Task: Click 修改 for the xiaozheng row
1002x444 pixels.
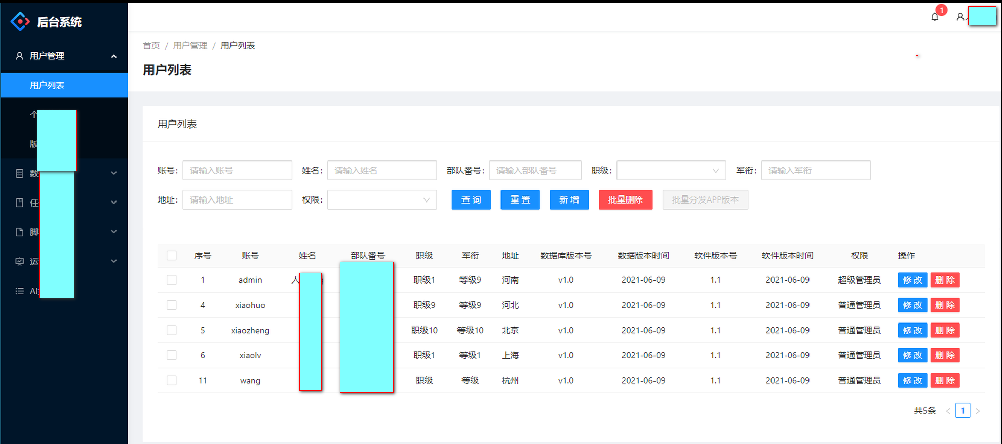Action: tap(912, 330)
